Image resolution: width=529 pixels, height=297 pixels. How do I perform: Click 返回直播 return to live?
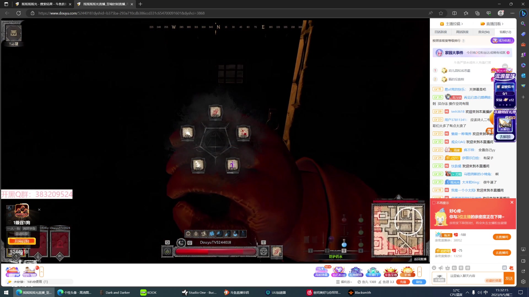coord(420,259)
